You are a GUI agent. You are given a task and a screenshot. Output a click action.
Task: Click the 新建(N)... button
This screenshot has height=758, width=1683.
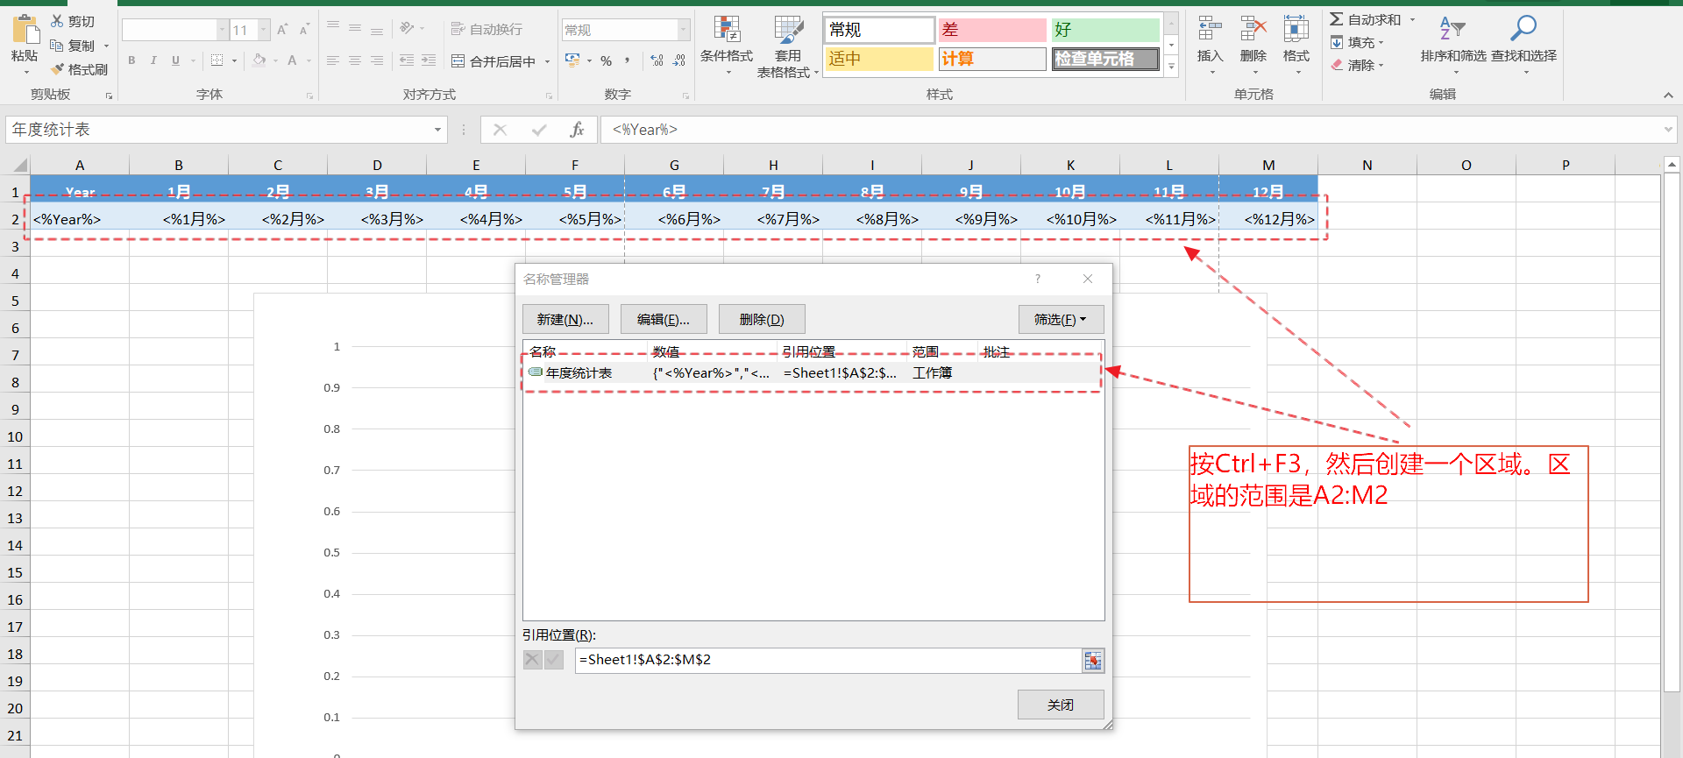[565, 320]
